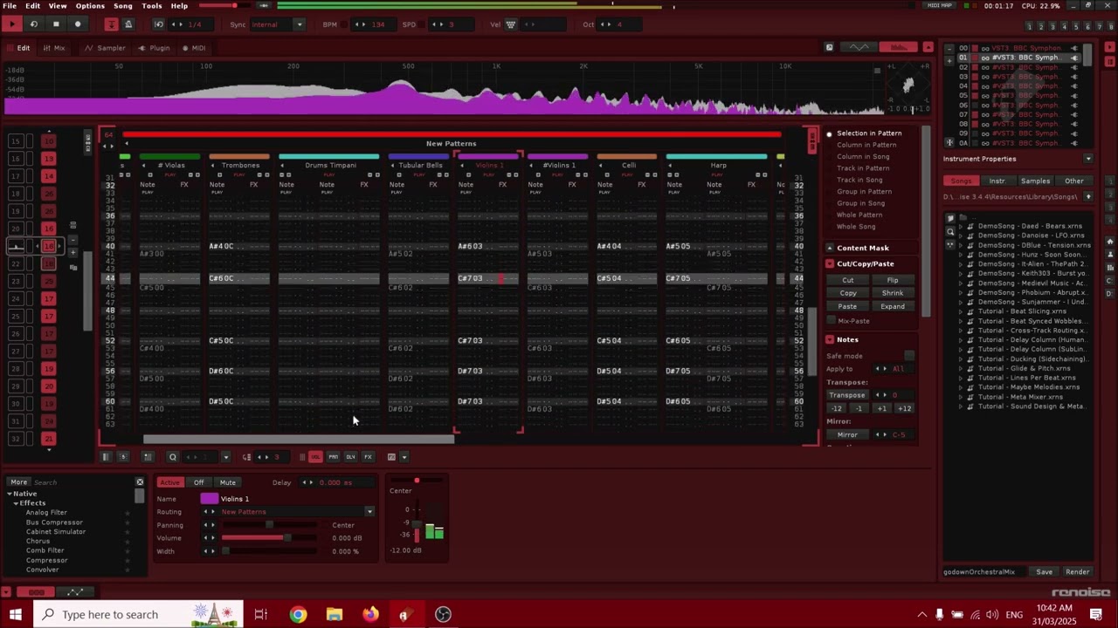Click the Mirror button
The width and height of the screenshot is (1118, 628).
847,434
